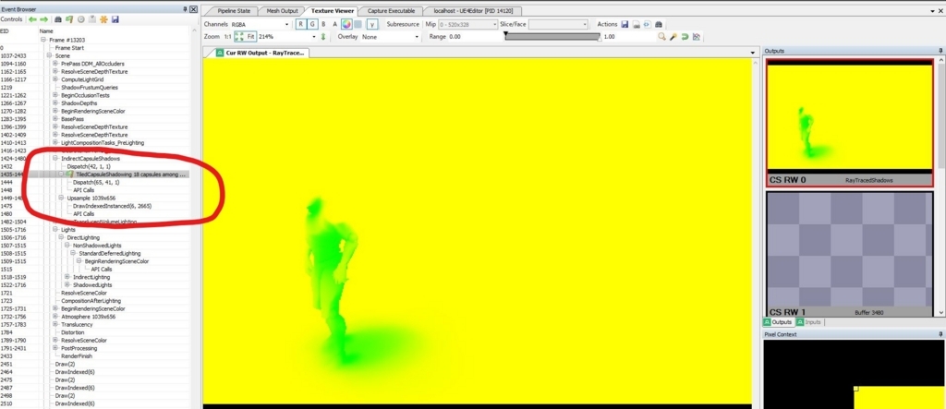Open the Capture Executable tab

click(x=391, y=11)
